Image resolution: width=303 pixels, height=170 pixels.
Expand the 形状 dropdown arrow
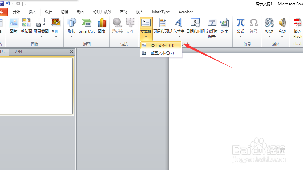click(71, 37)
